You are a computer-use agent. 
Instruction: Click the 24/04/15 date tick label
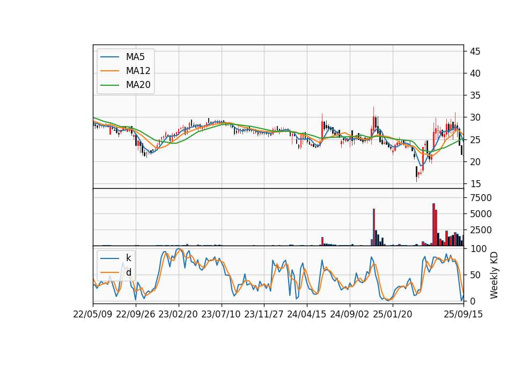coord(307,314)
